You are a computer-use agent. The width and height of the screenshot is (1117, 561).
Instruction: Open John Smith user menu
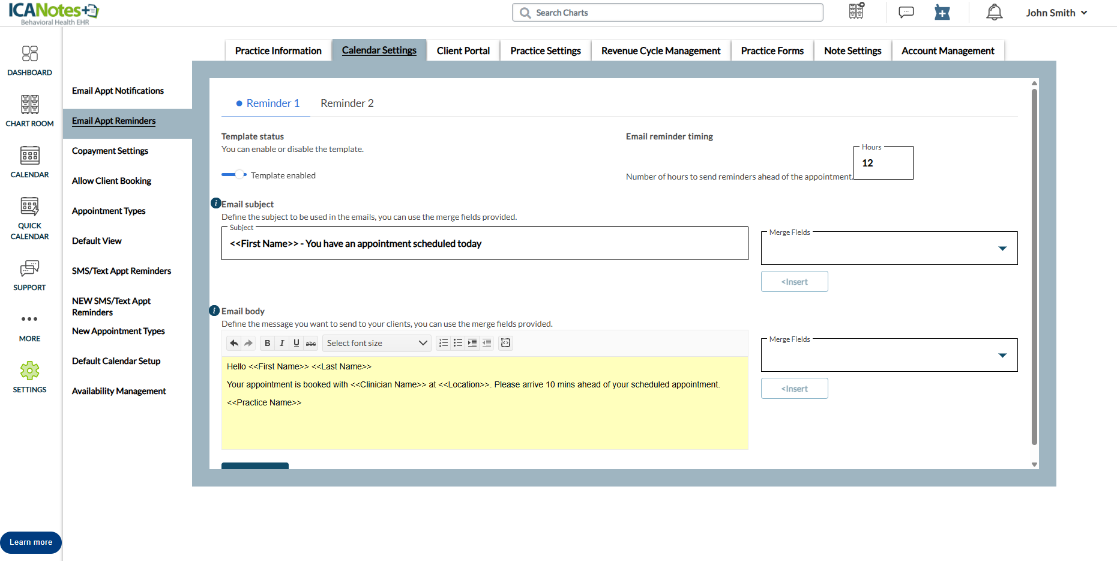point(1056,13)
